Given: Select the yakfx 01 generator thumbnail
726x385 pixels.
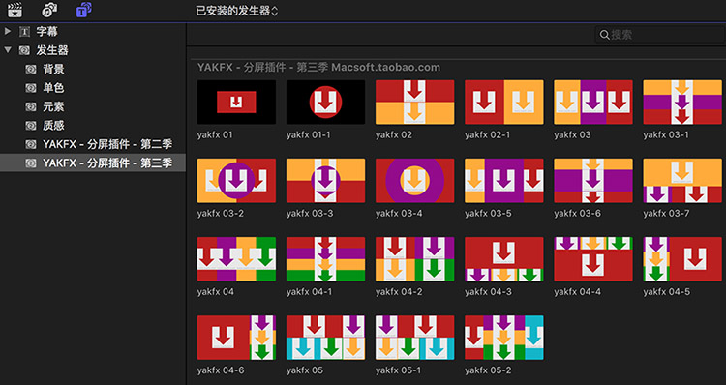Looking at the screenshot, I should point(236,103).
